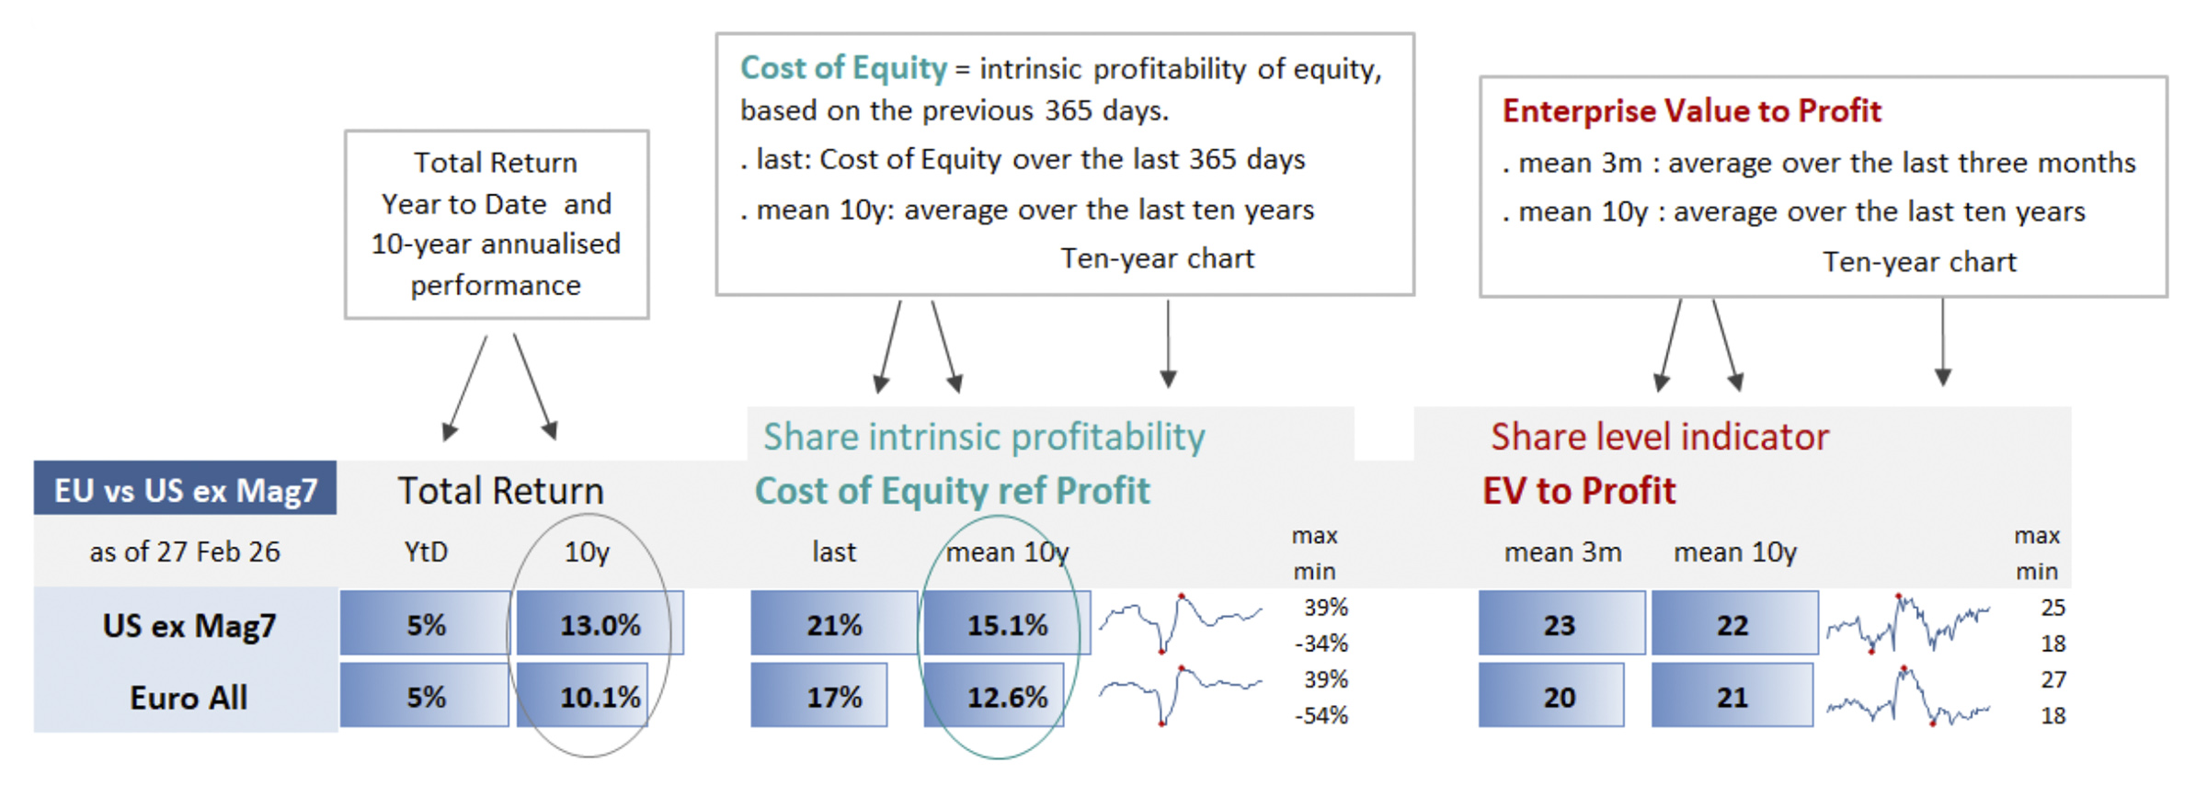Click the EV to Profit value 23
The image size is (2207, 785).
[x=1560, y=625]
